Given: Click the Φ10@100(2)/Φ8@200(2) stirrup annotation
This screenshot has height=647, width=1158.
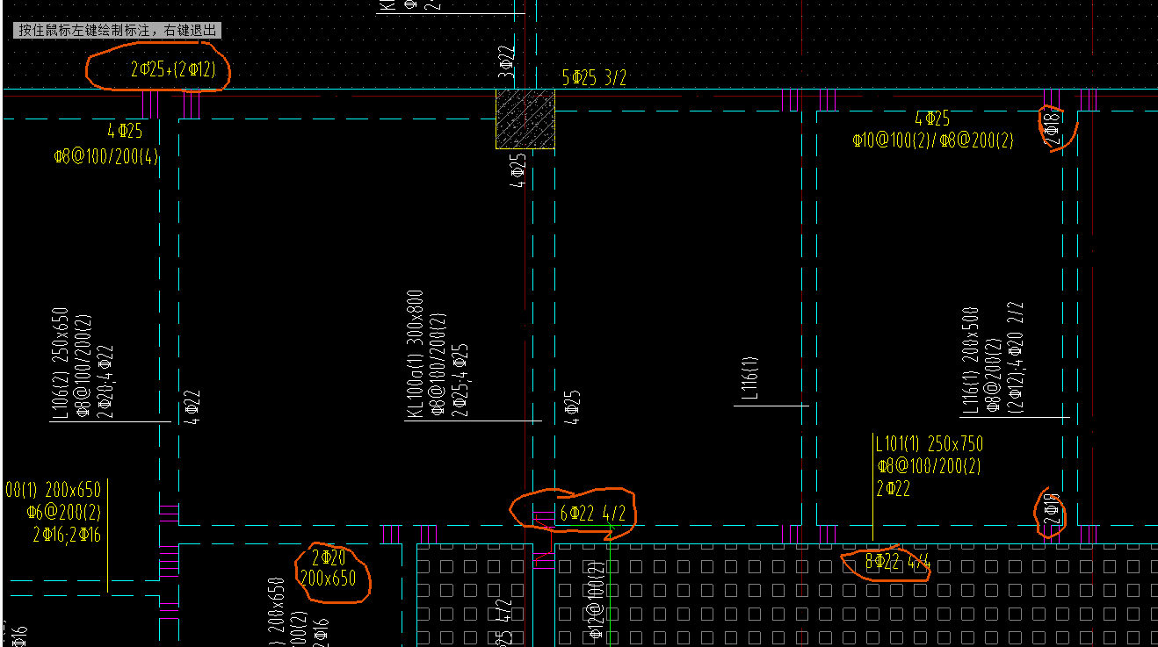Looking at the screenshot, I should (932, 140).
